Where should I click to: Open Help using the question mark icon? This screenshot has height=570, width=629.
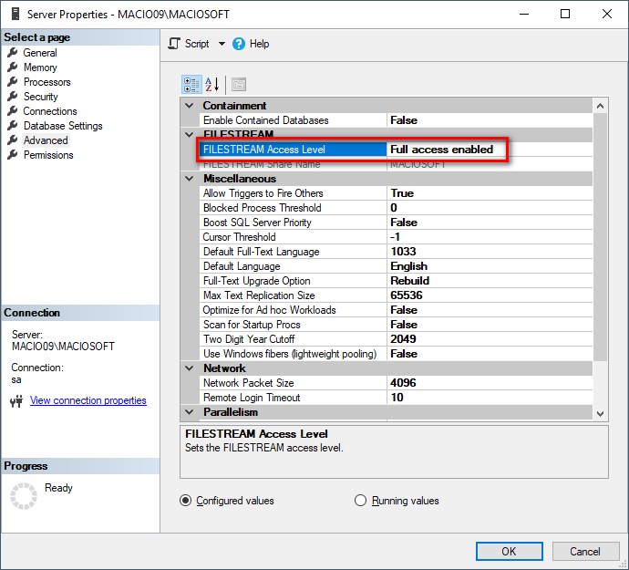pos(240,44)
